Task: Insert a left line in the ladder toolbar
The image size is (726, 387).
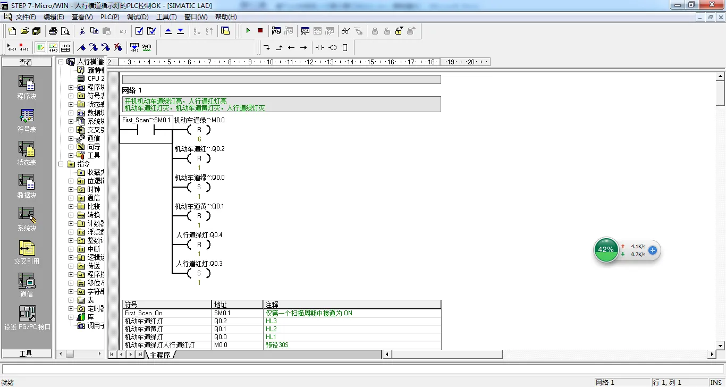Action: [291, 47]
